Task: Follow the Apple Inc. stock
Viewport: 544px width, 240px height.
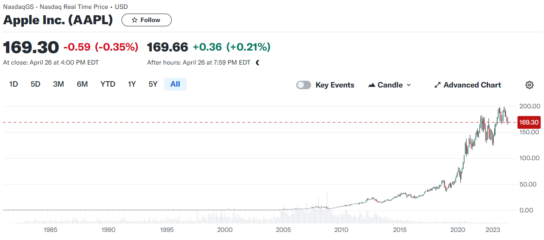Action: pyautogui.click(x=147, y=20)
